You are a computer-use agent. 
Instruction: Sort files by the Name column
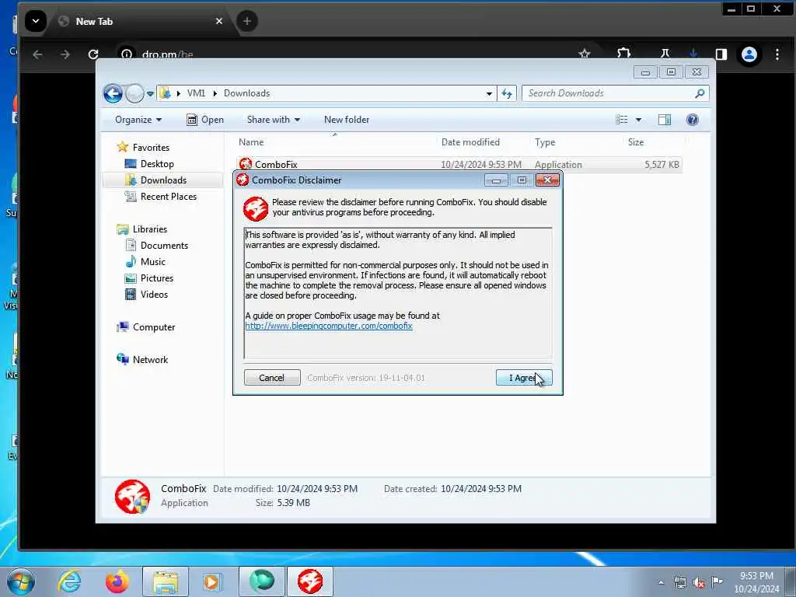coord(251,142)
